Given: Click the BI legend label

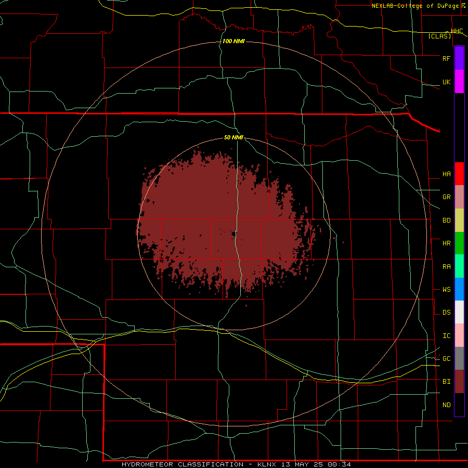Looking at the screenshot, I should [x=446, y=382].
